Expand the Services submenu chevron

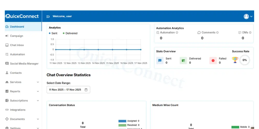pyautogui.click(x=38, y=82)
